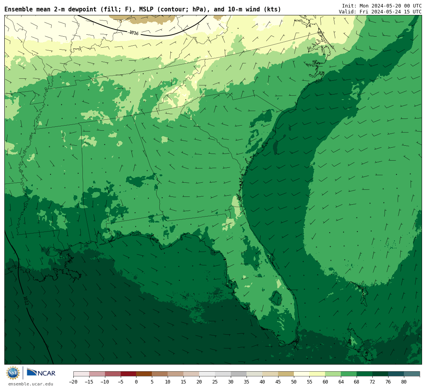This screenshot has width=426, height=389.
Task: Click the colorbar tick label 50
Action: point(294,382)
